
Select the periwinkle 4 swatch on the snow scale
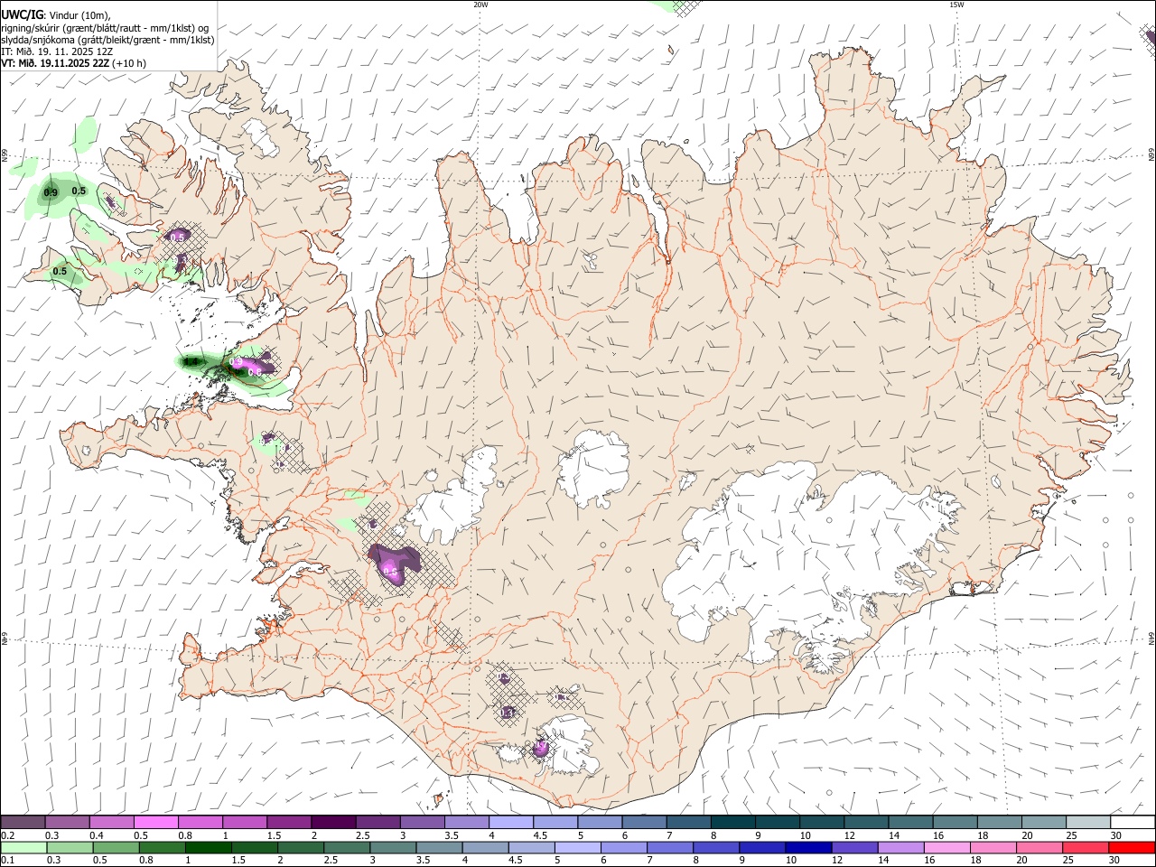pos(510,822)
